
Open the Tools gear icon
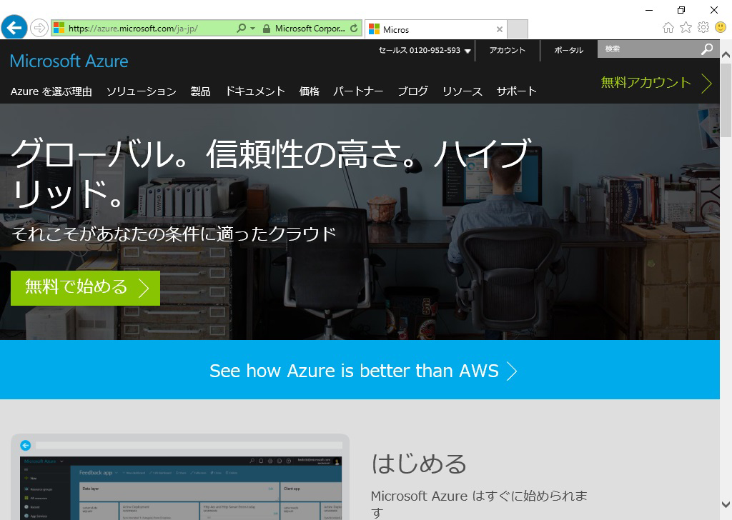(x=703, y=28)
